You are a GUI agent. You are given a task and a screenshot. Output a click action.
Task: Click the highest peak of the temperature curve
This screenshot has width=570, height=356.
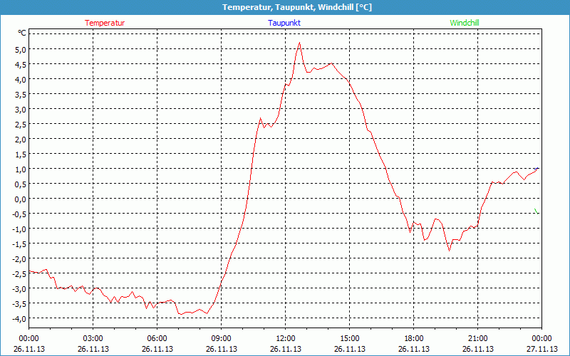(x=299, y=43)
